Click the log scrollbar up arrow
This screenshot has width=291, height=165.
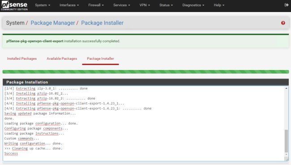click(287, 88)
